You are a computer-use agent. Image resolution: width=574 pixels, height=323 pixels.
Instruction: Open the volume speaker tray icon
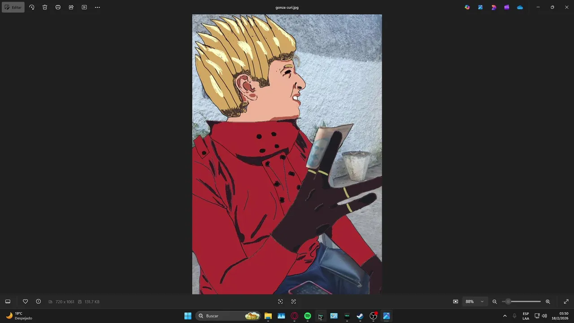click(544, 316)
